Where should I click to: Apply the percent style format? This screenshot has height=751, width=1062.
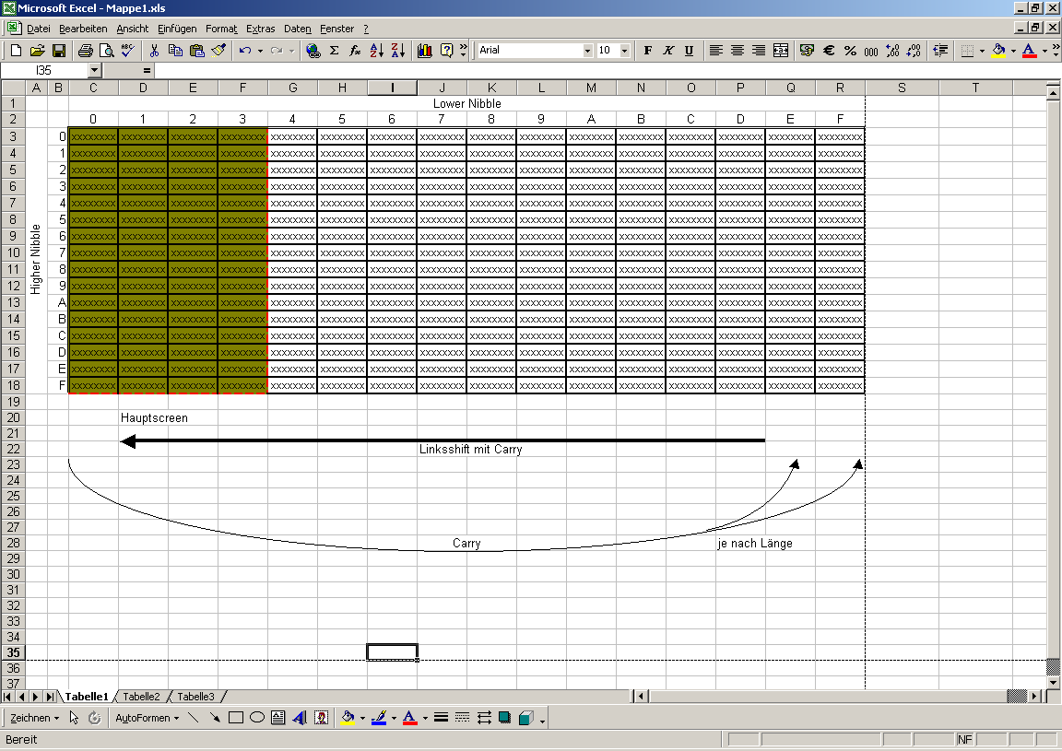(x=850, y=50)
